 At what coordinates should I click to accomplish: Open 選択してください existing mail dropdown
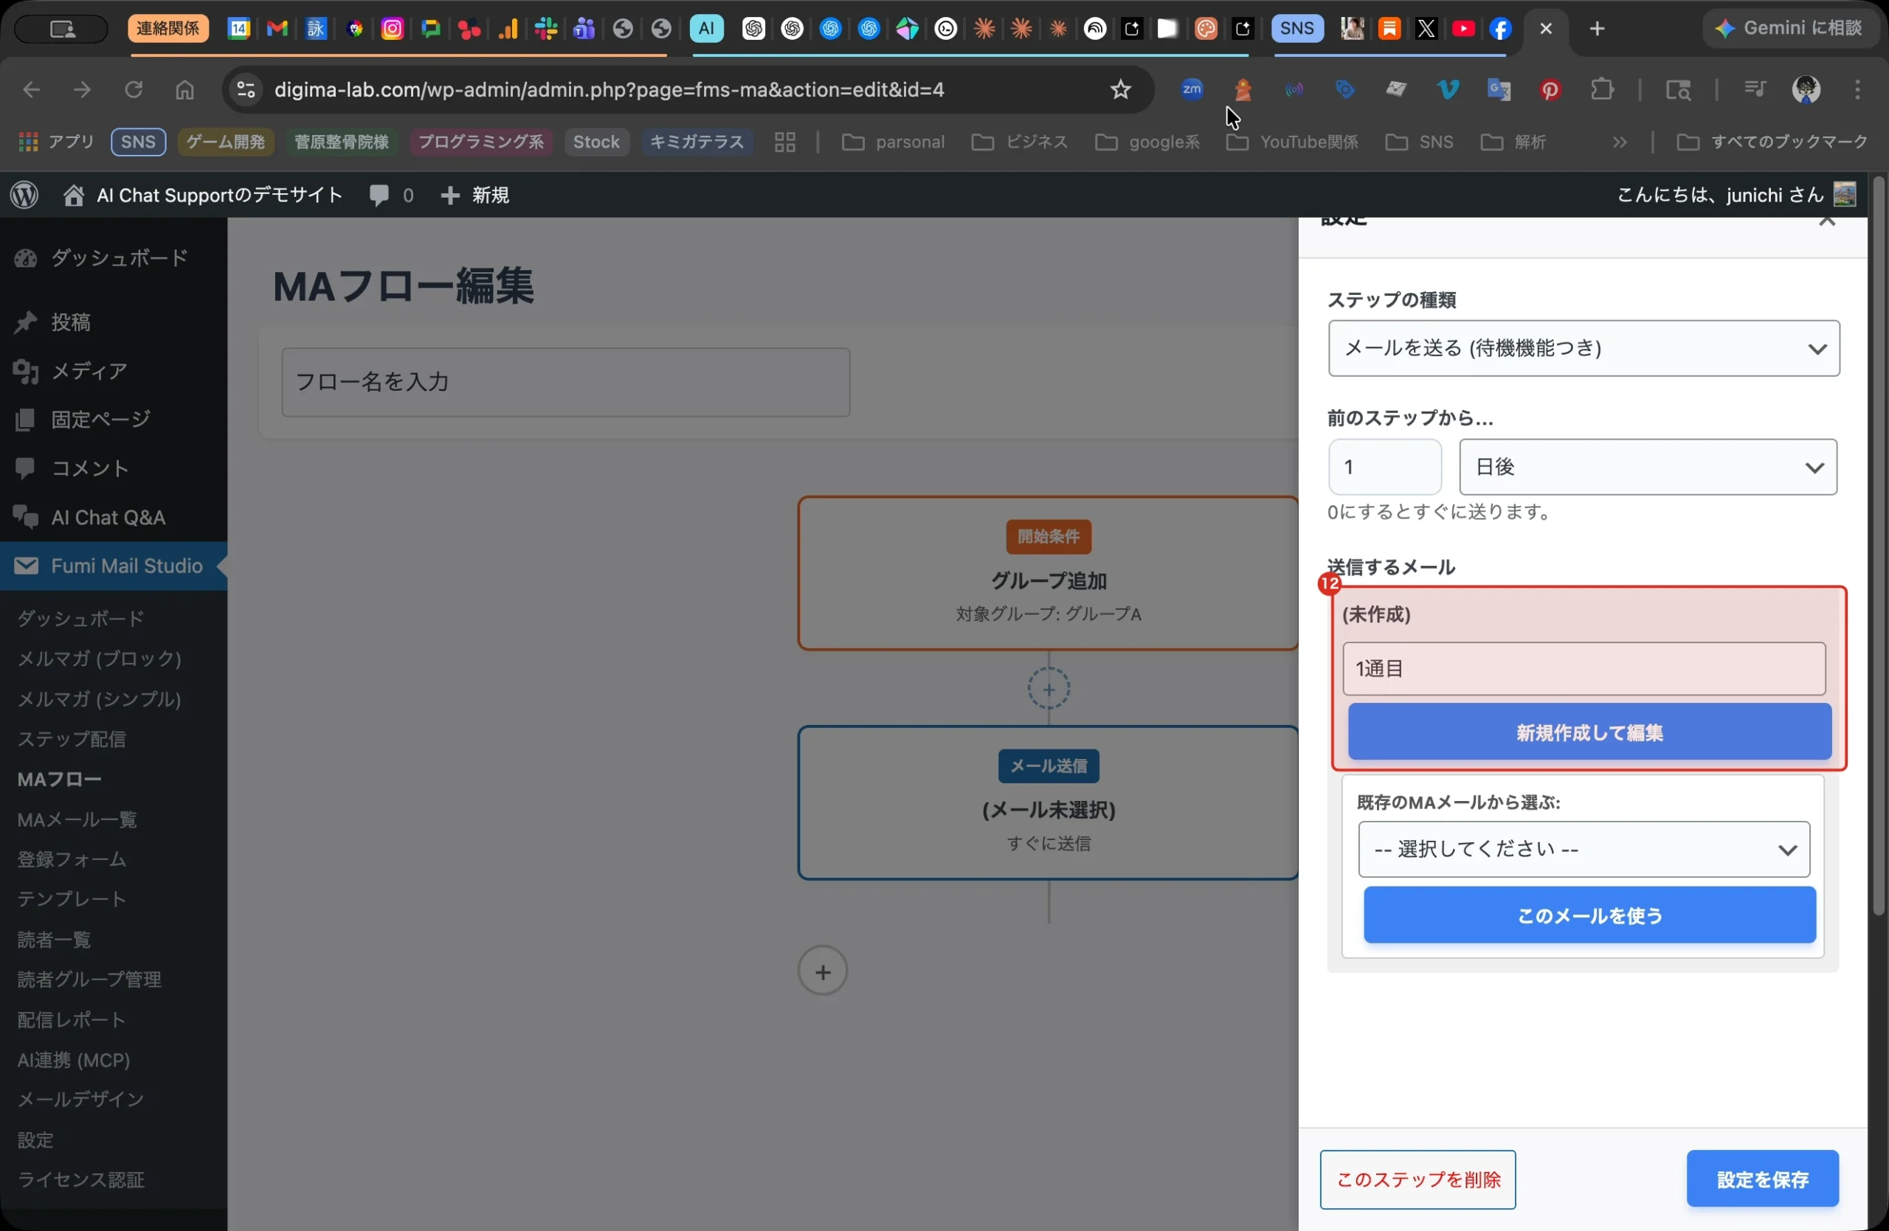tap(1584, 850)
